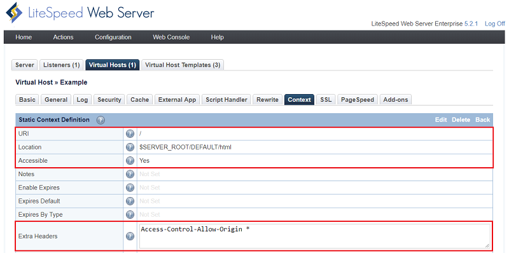Switch to the General sub-tab
Image resolution: width=509 pixels, height=253 pixels.
point(56,100)
